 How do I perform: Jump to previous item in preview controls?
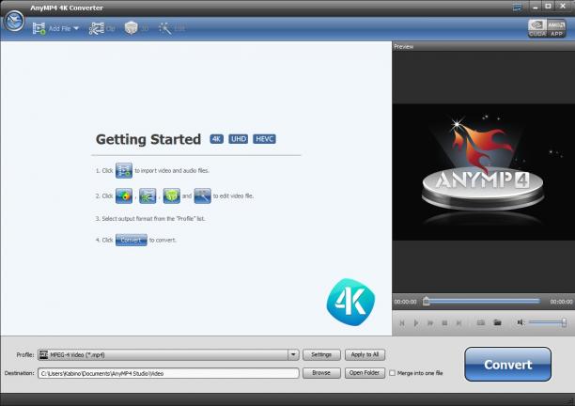point(402,322)
